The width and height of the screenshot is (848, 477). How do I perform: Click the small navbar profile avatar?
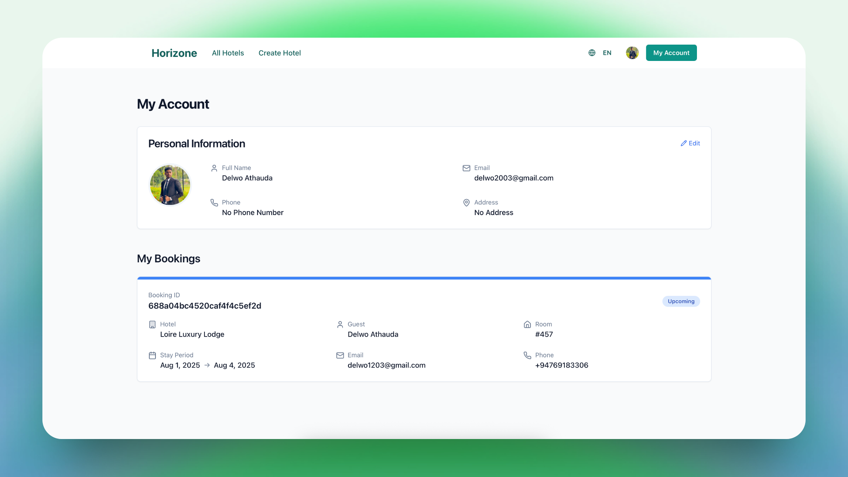tap(632, 53)
